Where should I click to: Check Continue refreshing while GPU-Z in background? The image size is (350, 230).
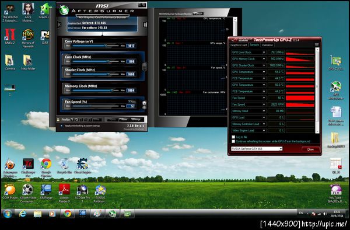(x=233, y=141)
